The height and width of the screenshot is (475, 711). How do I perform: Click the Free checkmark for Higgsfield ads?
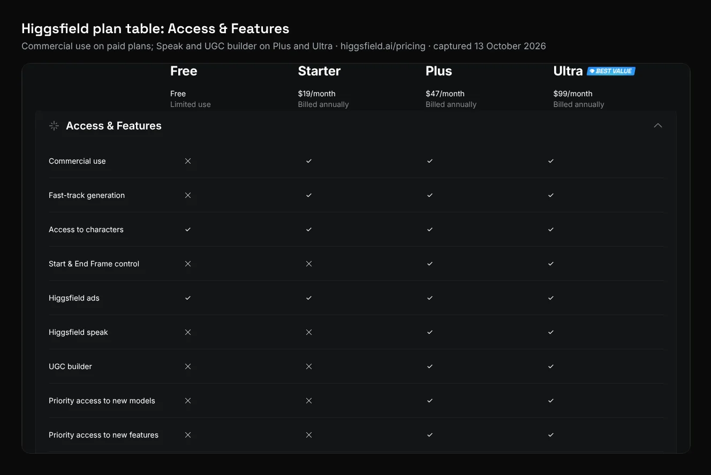click(x=188, y=298)
